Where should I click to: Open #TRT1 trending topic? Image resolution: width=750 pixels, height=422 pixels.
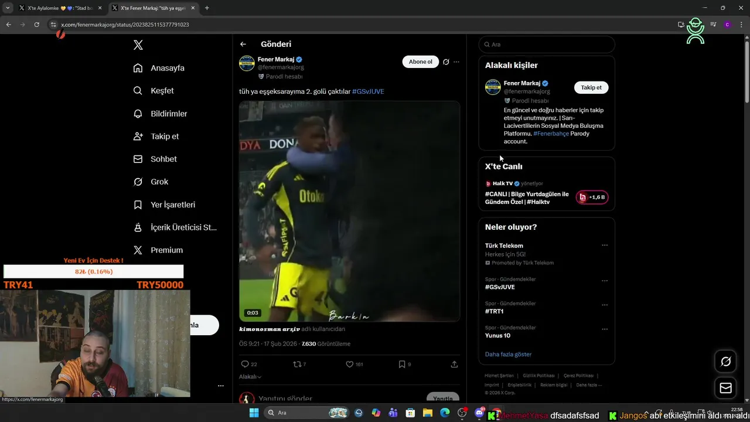click(x=494, y=311)
